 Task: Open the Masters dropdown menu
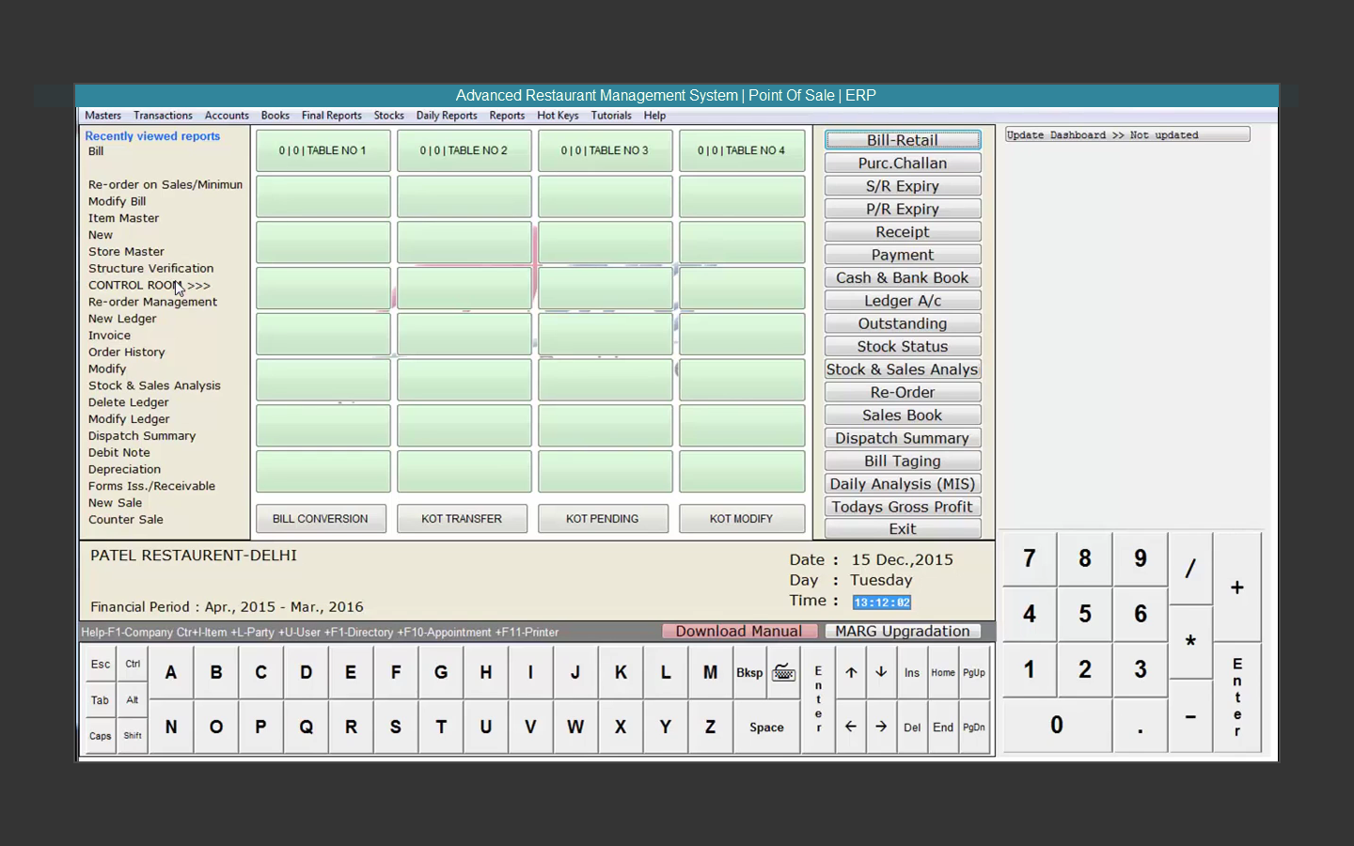click(x=102, y=115)
